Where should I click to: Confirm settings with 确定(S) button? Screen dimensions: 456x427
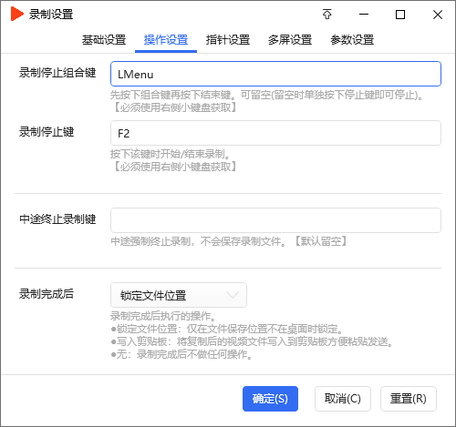270,399
